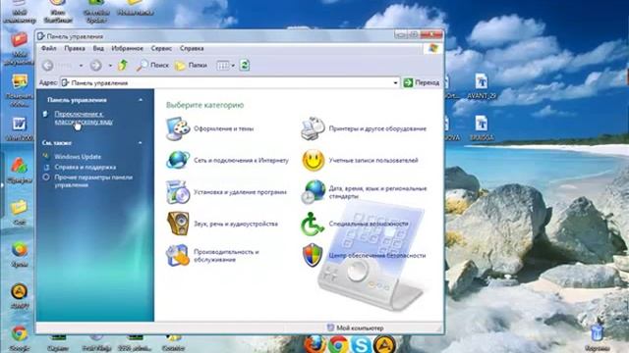Open Установка и удаление программ link

240,192
